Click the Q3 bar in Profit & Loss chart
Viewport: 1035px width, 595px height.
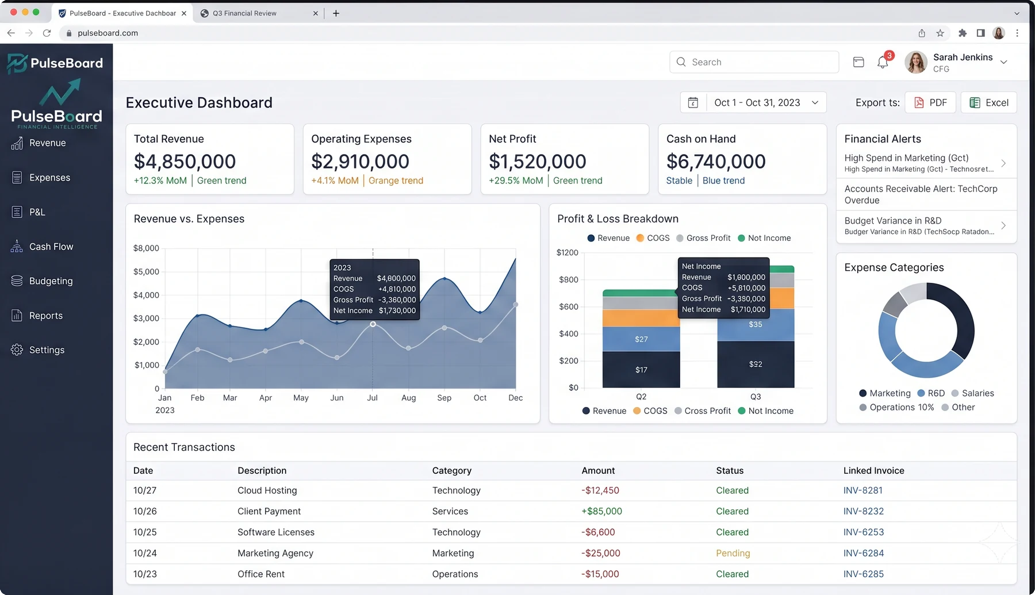click(756, 327)
